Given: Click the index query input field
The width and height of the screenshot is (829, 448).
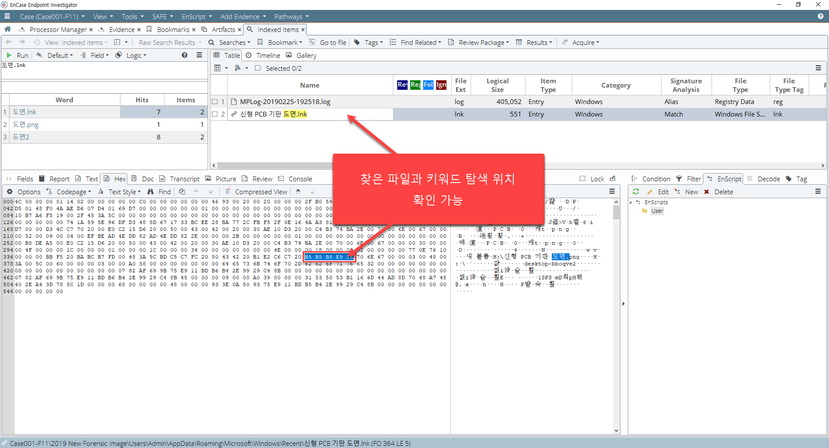Looking at the screenshot, I should tap(104, 70).
